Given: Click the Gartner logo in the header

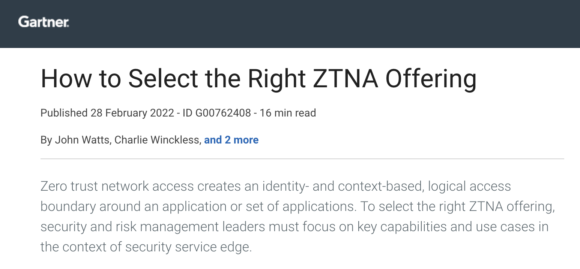Looking at the screenshot, I should coord(44,22).
